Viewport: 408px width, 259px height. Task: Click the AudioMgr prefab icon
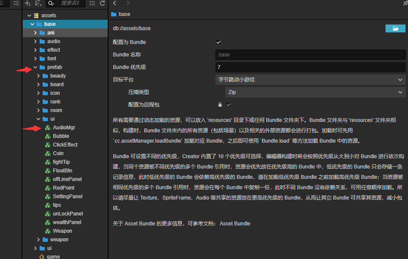tap(48, 128)
